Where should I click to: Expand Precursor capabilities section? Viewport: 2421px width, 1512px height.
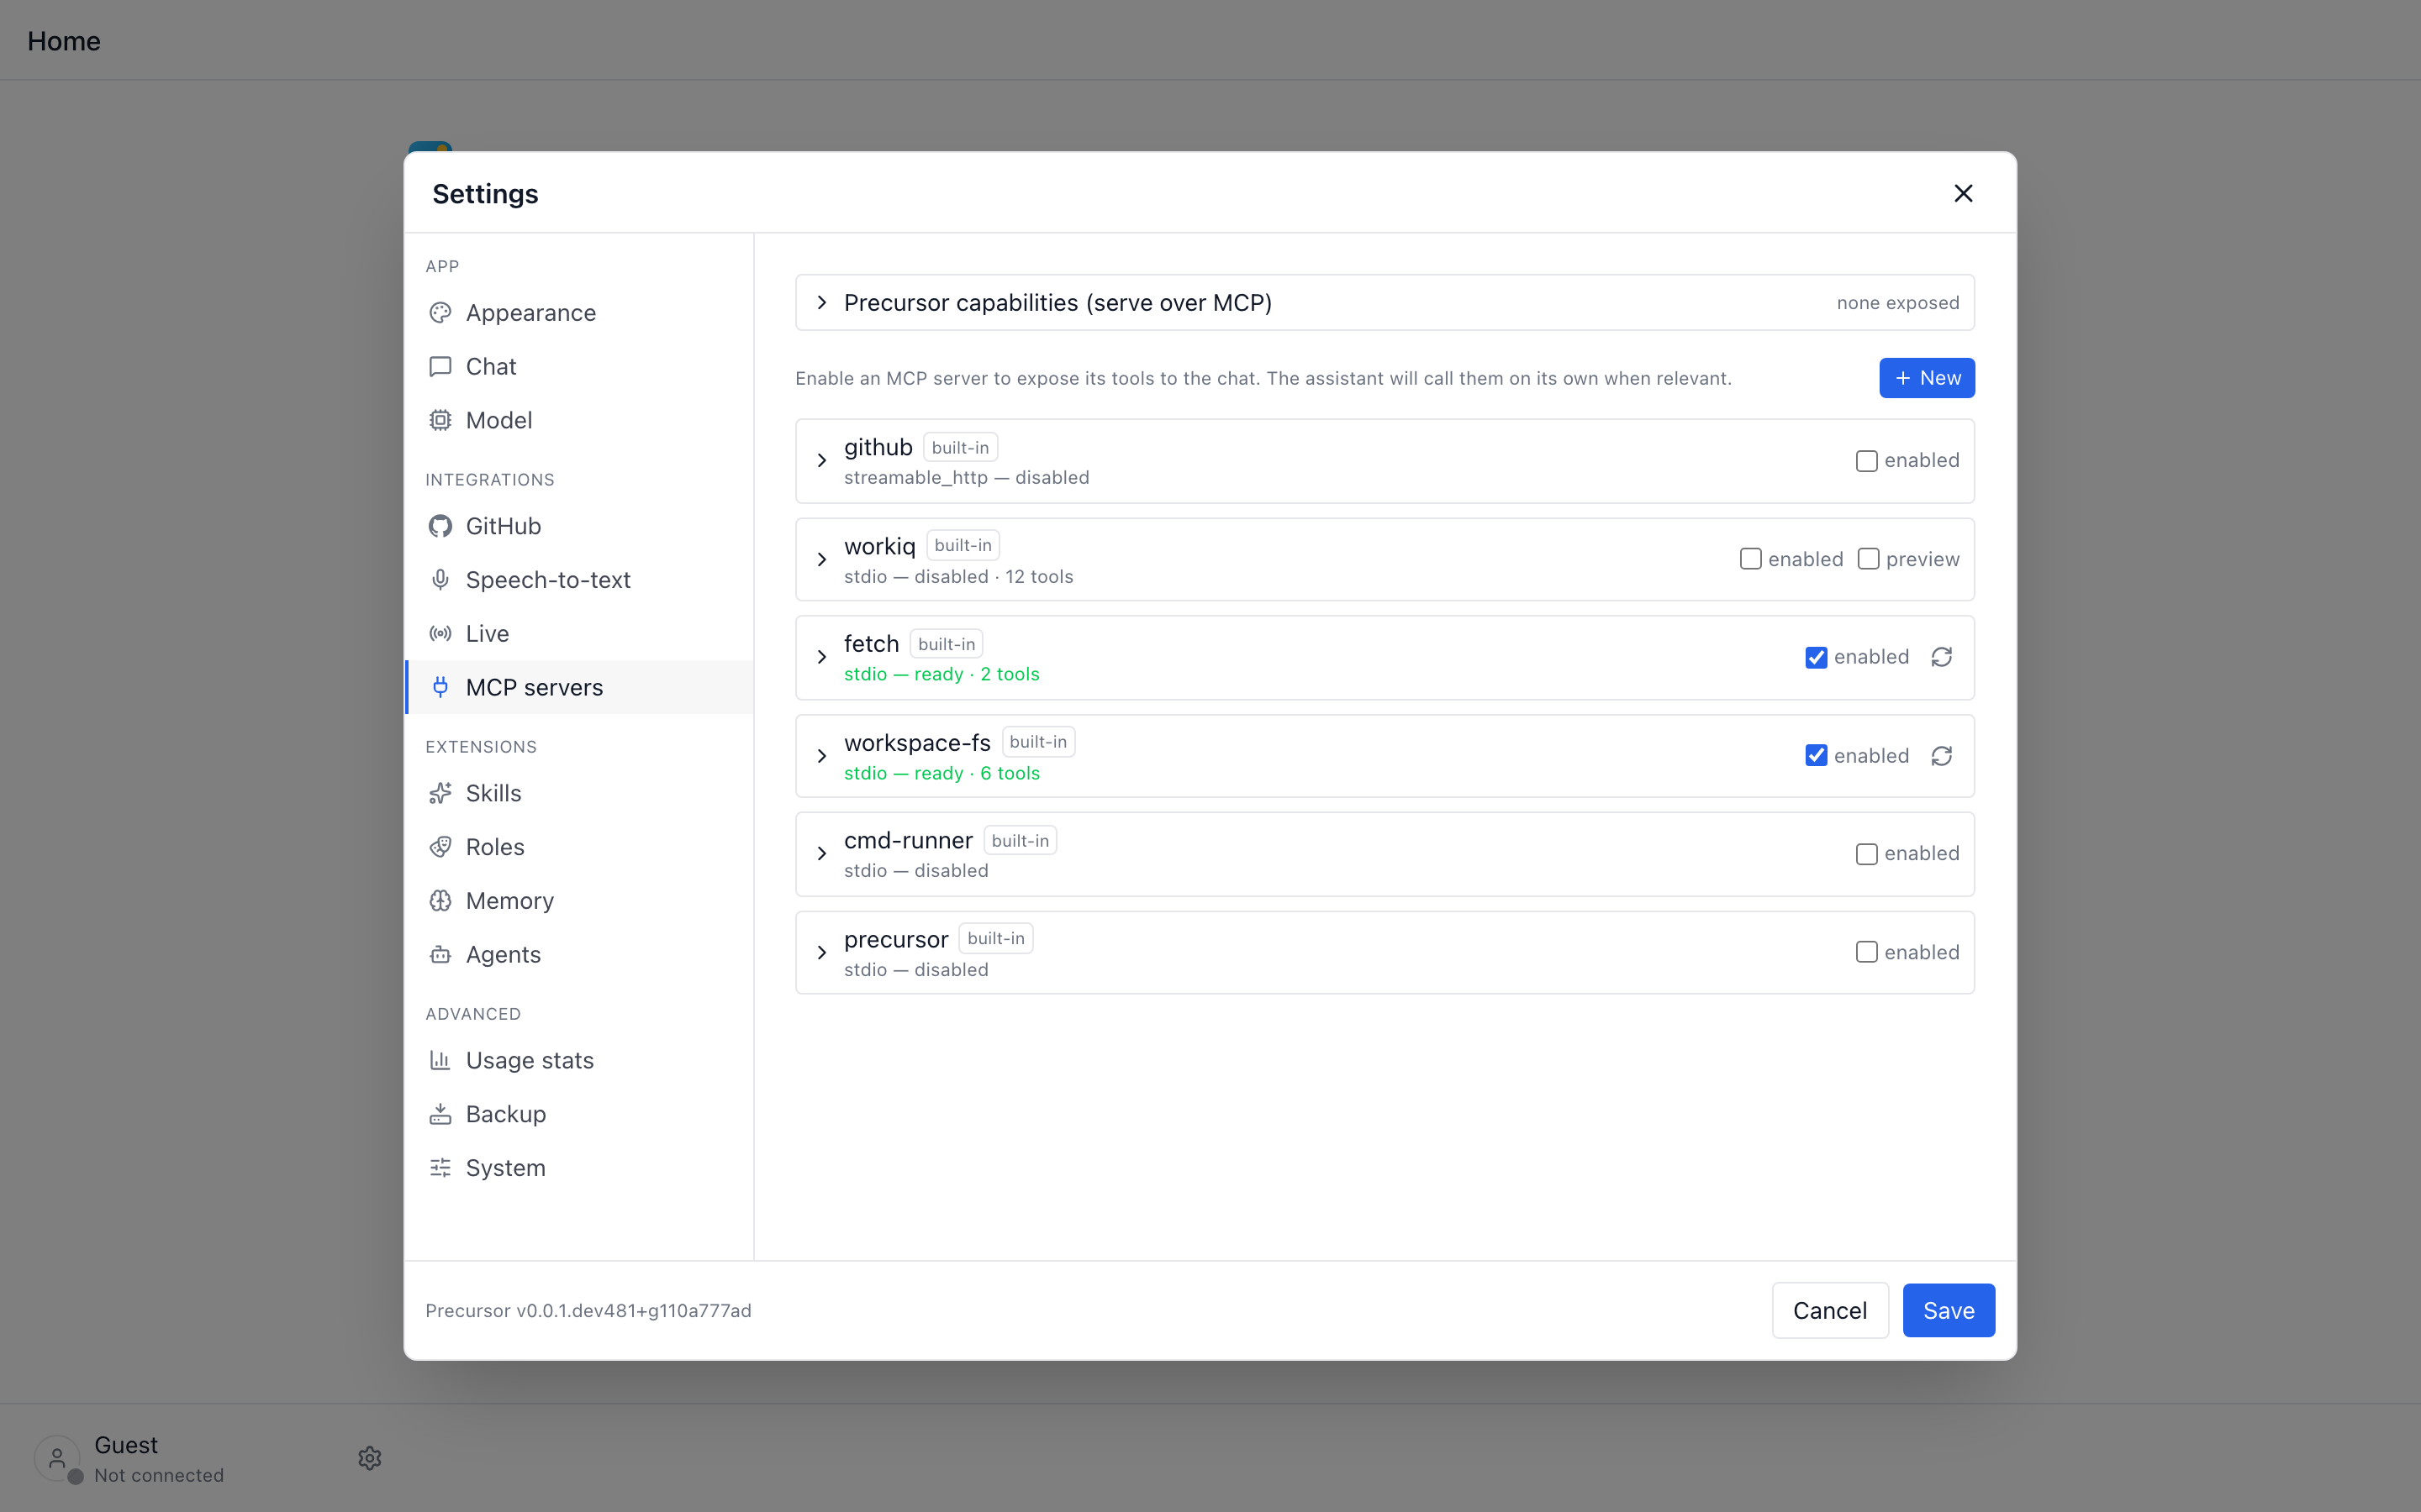tap(821, 302)
